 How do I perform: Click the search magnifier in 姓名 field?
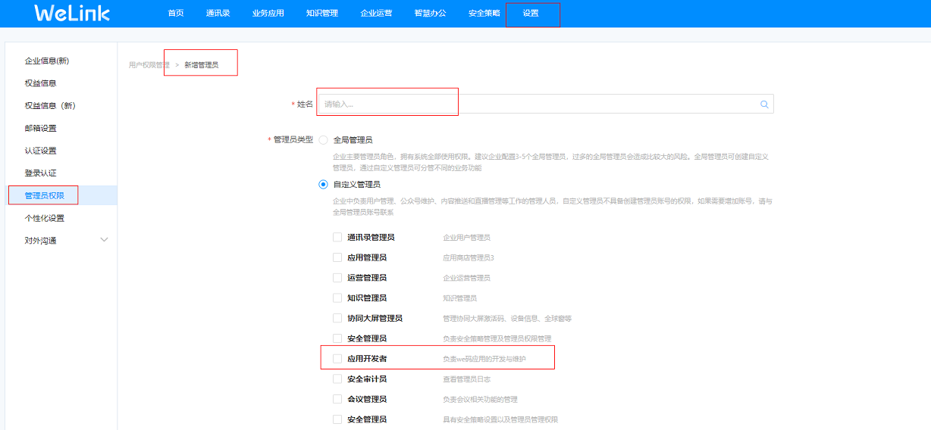pos(764,104)
